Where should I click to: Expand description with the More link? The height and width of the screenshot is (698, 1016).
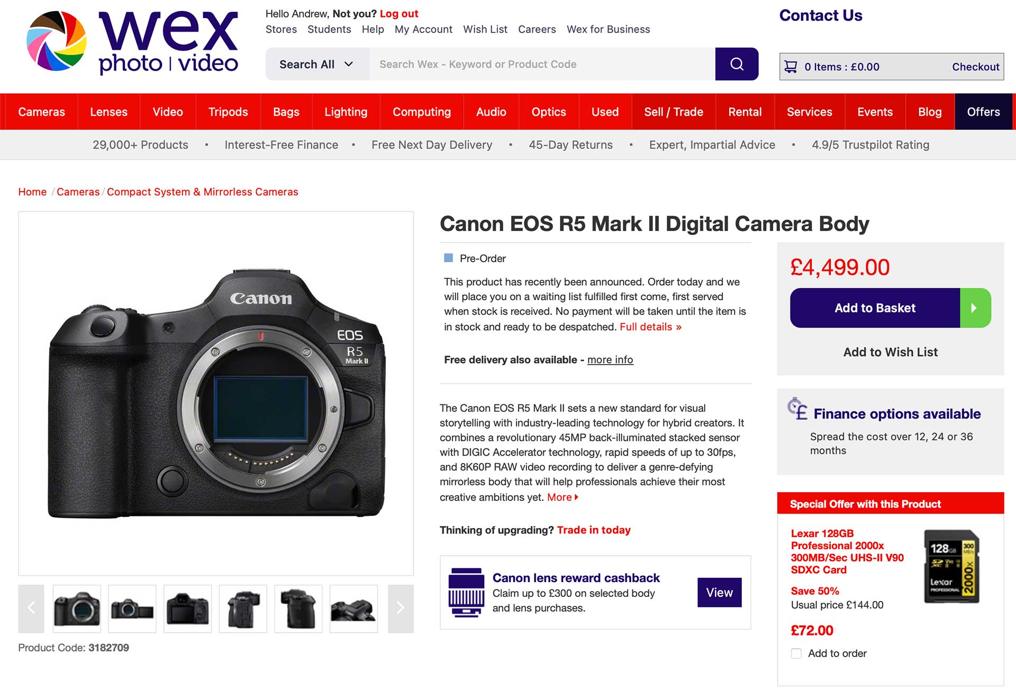pyautogui.click(x=563, y=497)
